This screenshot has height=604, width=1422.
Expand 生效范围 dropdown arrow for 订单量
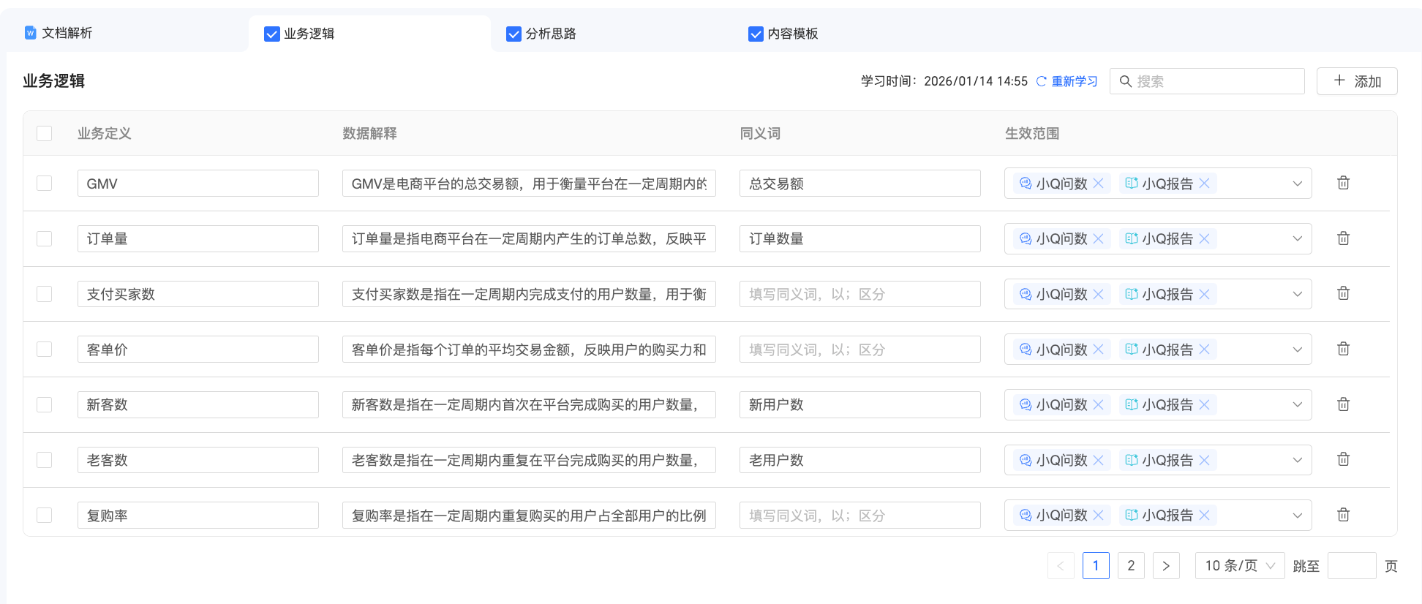click(1297, 238)
